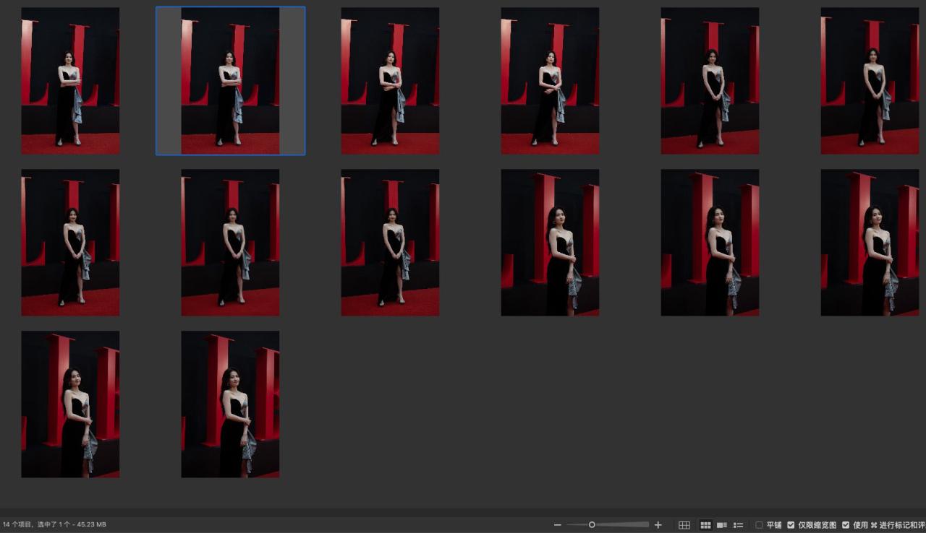Image resolution: width=926 pixels, height=533 pixels.
Task: Select the first thumbnail in the second row
Action: (70, 243)
